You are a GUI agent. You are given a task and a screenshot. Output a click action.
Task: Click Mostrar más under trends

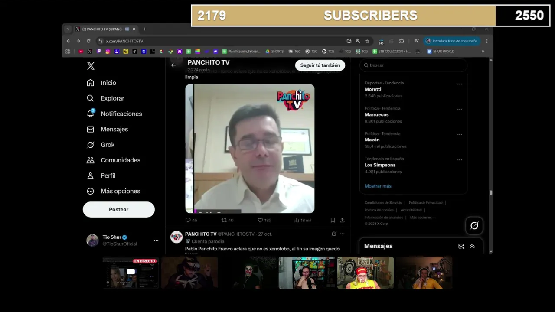tap(378, 186)
